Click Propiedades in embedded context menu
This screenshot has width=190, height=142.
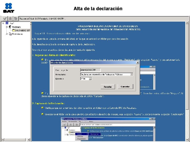(82, 139)
